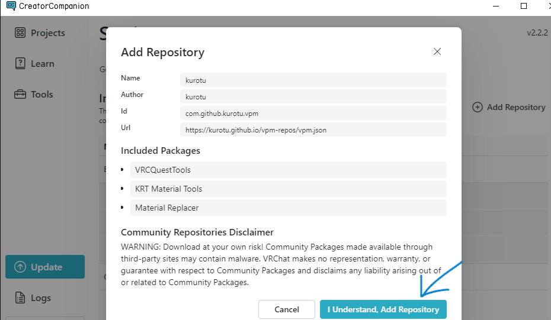This screenshot has width=551, height=320.
Task: Click the Projects grid icon in sidebar
Action: 20,33
